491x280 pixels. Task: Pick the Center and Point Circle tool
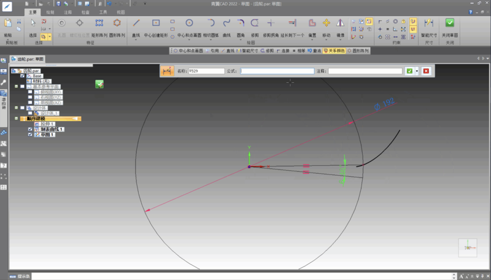click(x=189, y=23)
